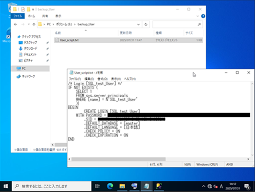This screenshot has height=192, width=255.
Task: Open the recent locations dropdown arrow
Action: point(29,24)
